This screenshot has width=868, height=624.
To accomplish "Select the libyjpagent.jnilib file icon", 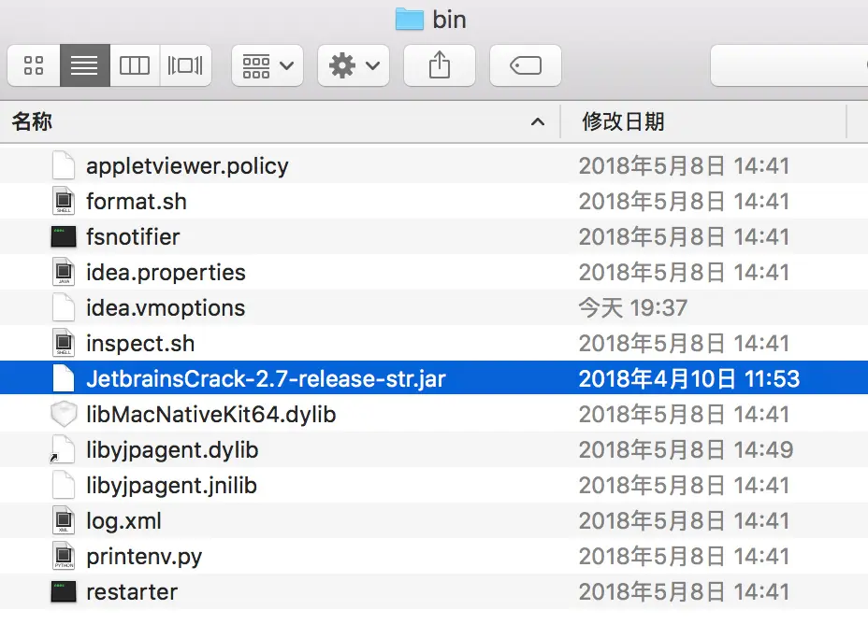I will coord(64,485).
